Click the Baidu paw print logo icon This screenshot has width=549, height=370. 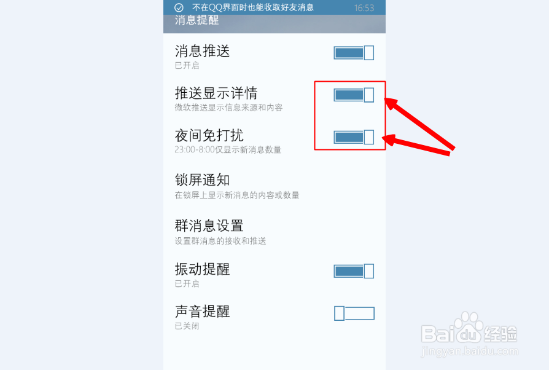click(x=469, y=327)
